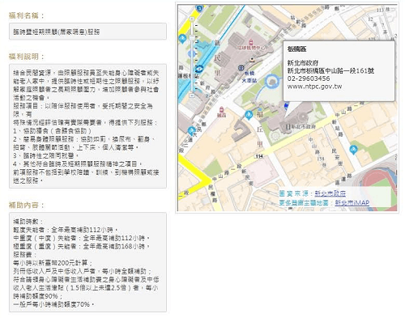Click the line mentioning 112小時 for 輕度失能者
Screen dimensions: 405x318
tap(65, 230)
